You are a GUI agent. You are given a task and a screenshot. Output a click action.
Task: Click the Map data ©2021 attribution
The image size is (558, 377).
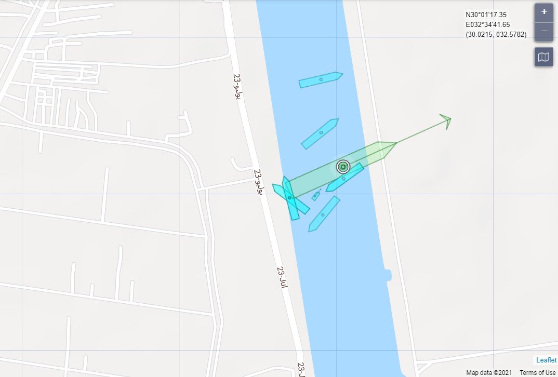click(x=489, y=372)
